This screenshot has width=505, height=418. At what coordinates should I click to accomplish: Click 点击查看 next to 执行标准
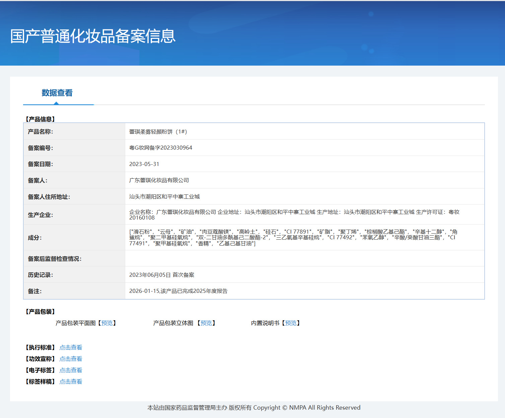click(x=71, y=347)
